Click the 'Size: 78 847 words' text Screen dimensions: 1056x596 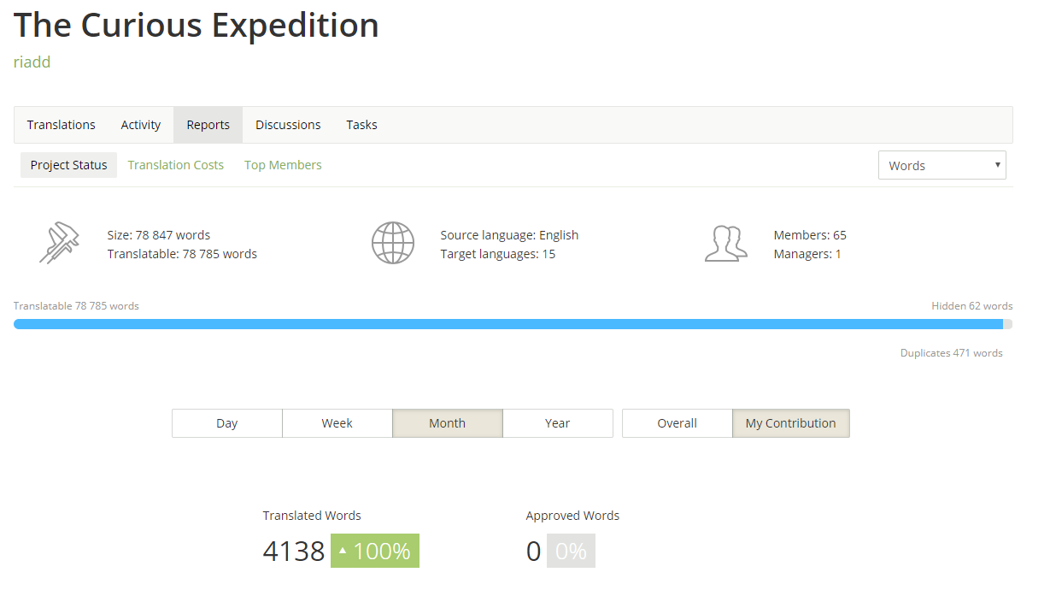(159, 235)
